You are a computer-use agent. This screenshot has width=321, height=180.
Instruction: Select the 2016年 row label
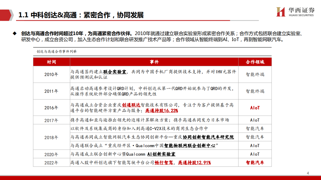tap(51, 107)
